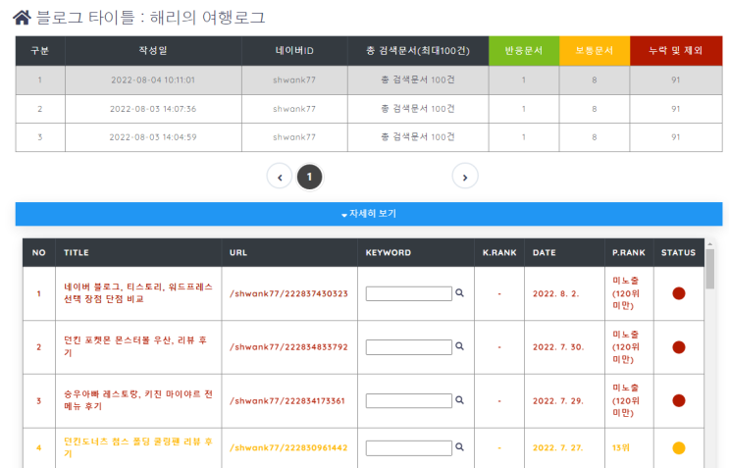Select record dated 2022-08-03 14:04:59
Viewport: 729px width, 468px height.
[369, 137]
